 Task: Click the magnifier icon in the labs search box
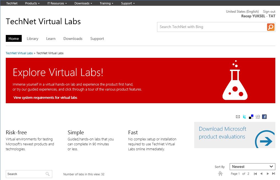pos(48,174)
